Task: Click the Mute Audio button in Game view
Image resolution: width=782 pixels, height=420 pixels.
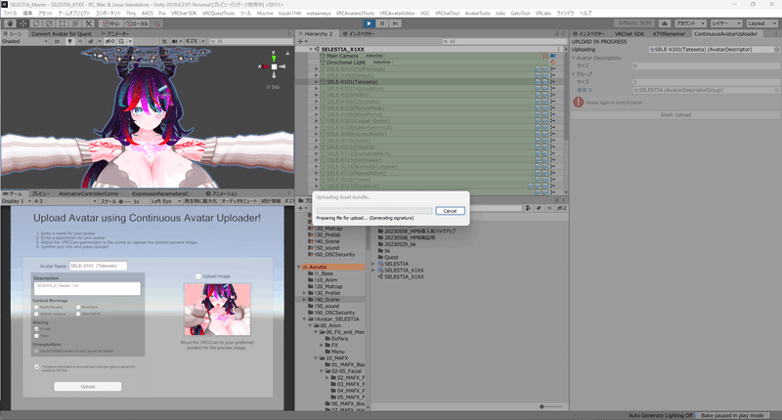Action: tap(239, 201)
